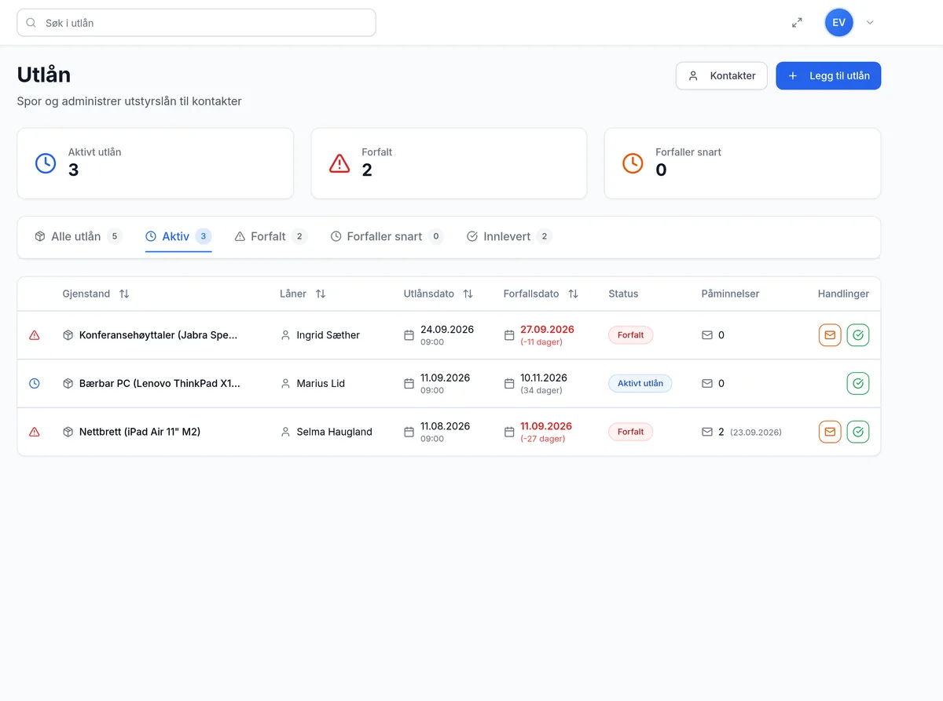Viewport: 943px width, 701px height.
Task: Click loan date 11.08.2026
Action: click(445, 426)
